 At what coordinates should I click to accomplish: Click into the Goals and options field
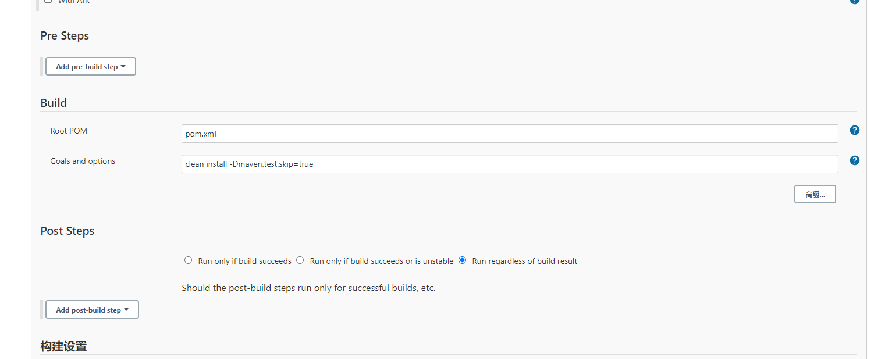509,164
